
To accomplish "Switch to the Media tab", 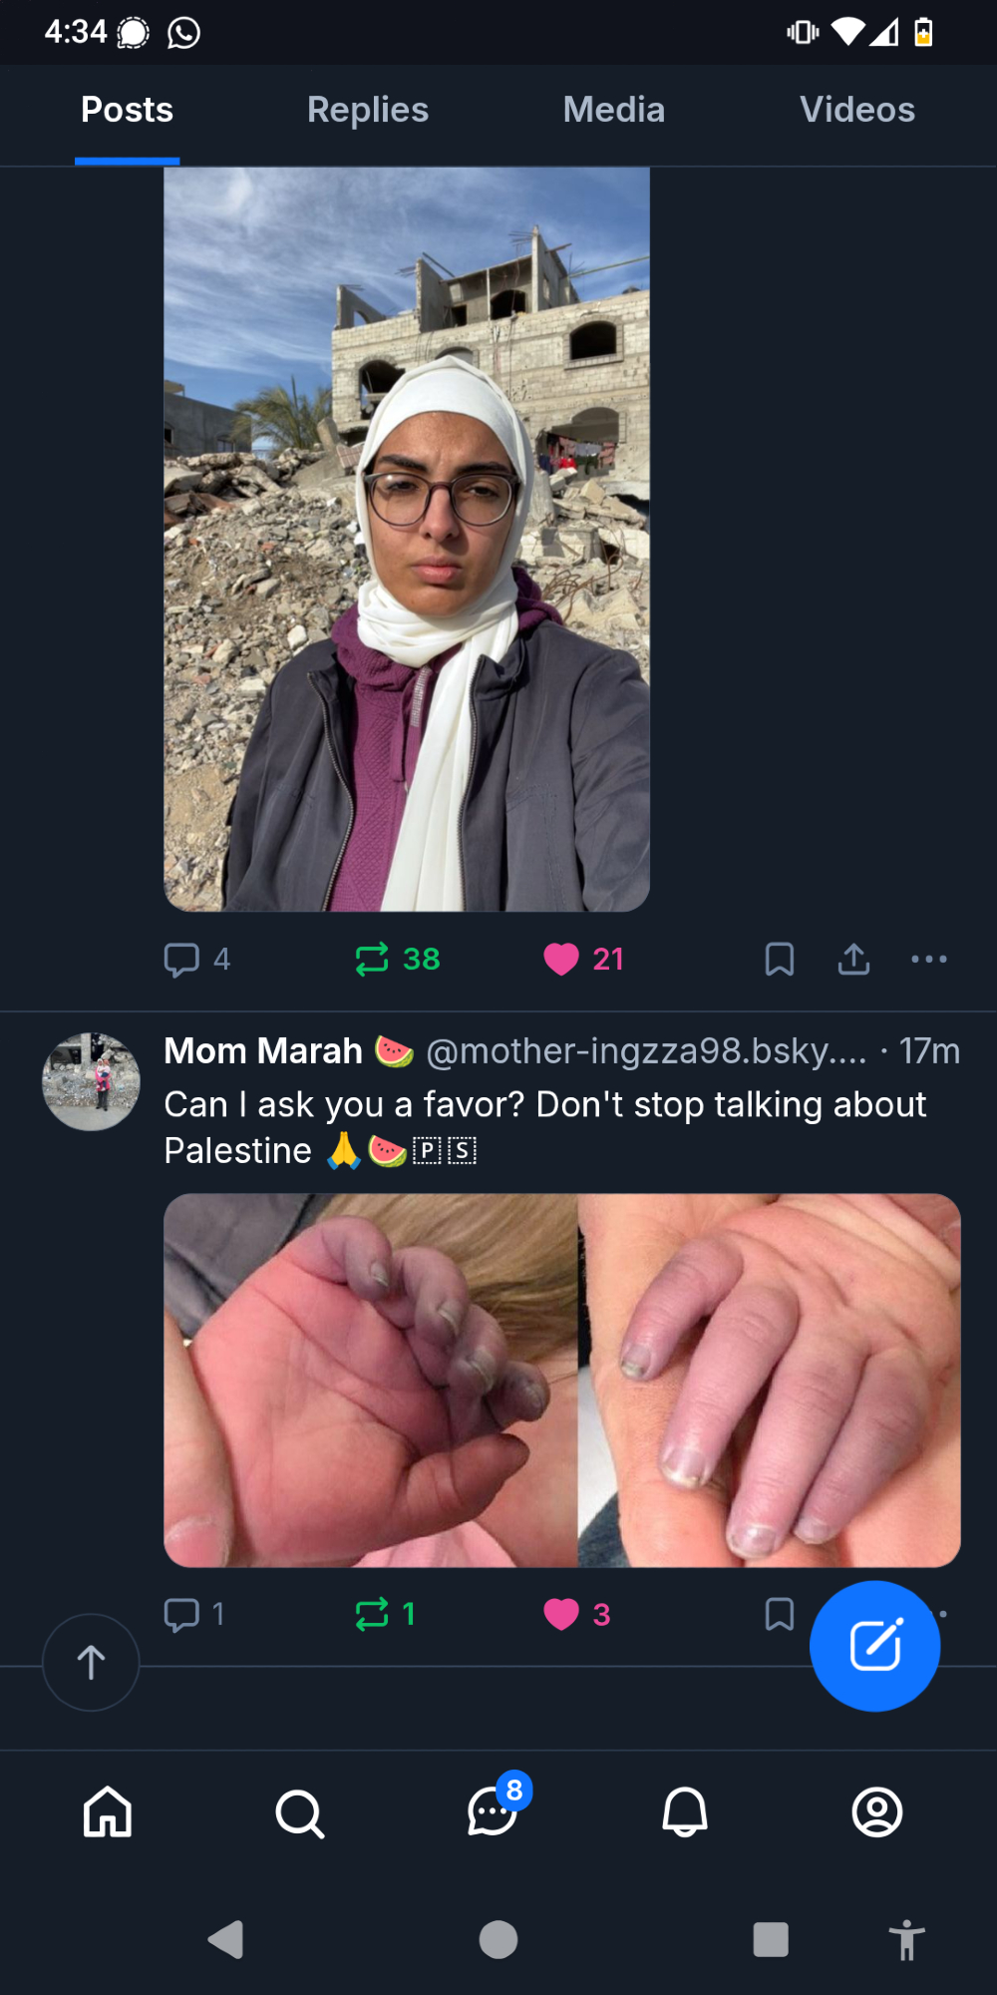I will point(613,110).
